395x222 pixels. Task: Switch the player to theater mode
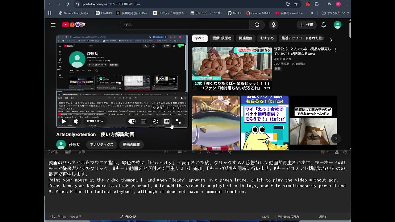point(167,121)
